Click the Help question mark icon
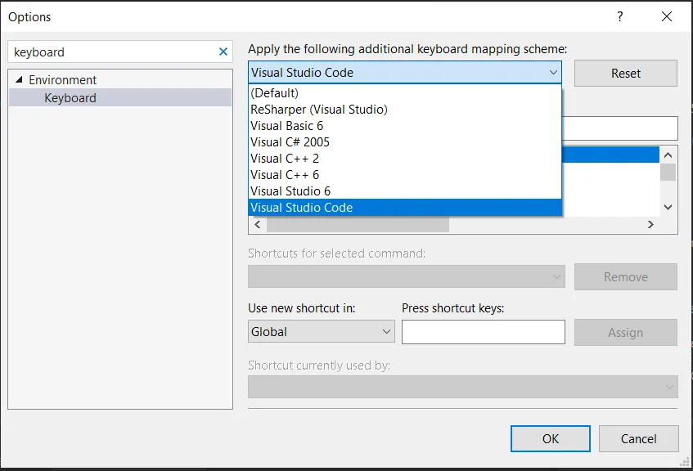This screenshot has height=471, width=693. (x=620, y=16)
